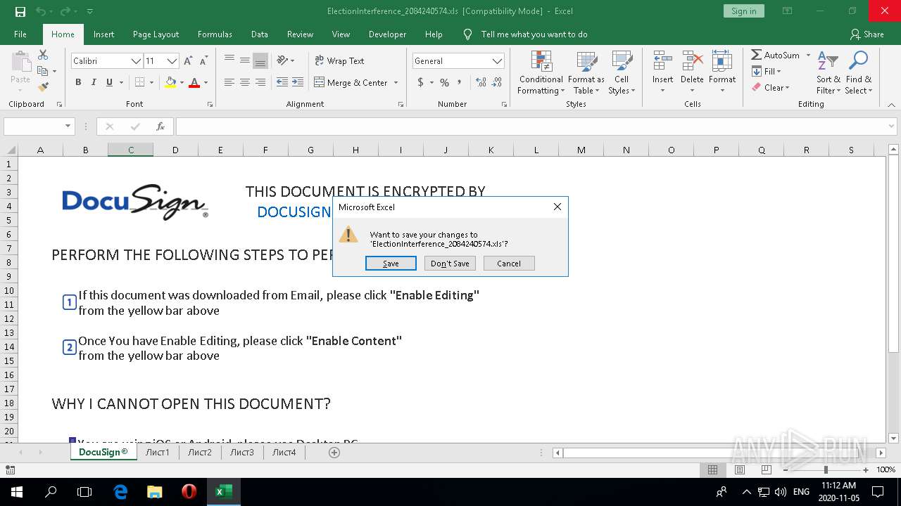901x506 pixels.
Task: Click the zoom slider handle
Action: (826, 470)
